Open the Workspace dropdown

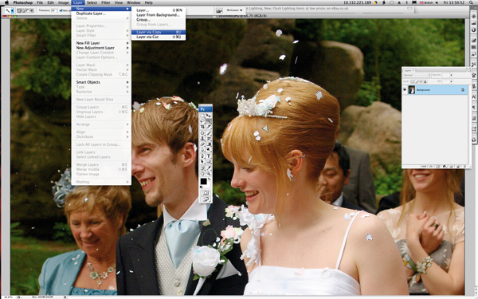click(x=235, y=10)
